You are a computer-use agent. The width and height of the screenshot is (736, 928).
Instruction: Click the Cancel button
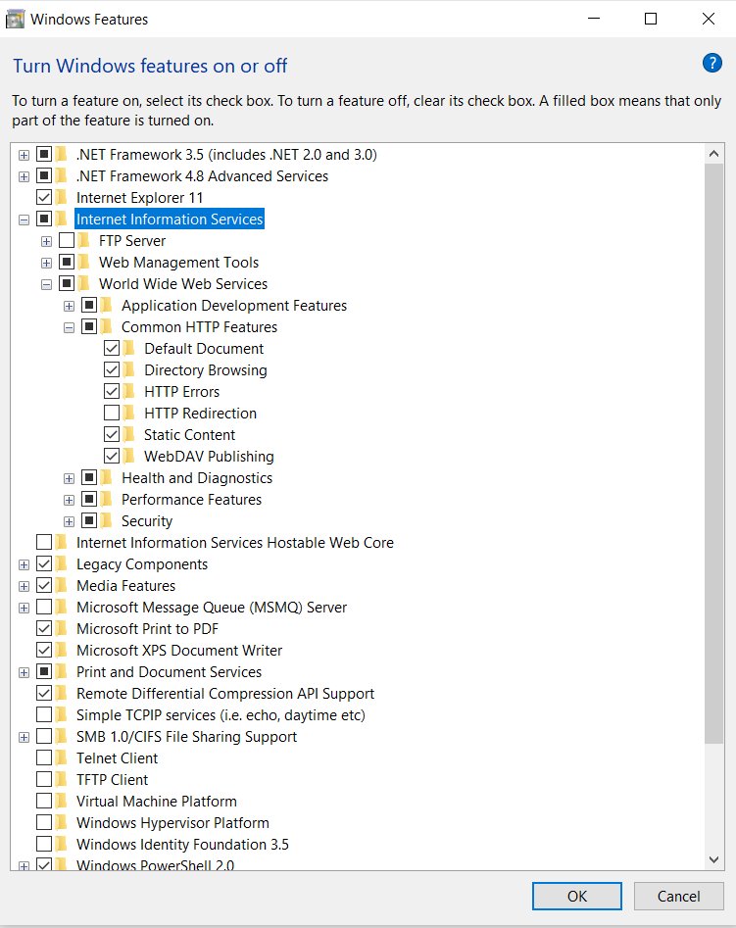click(678, 896)
